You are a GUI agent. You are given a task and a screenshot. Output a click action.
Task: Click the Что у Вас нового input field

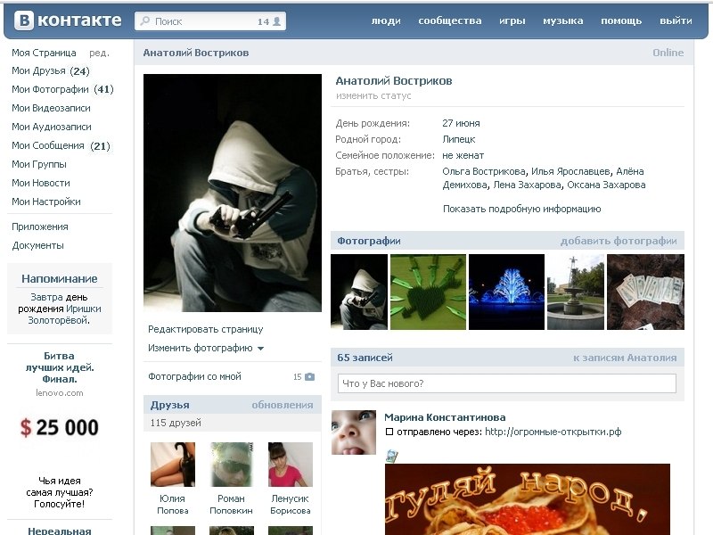pyautogui.click(x=506, y=383)
